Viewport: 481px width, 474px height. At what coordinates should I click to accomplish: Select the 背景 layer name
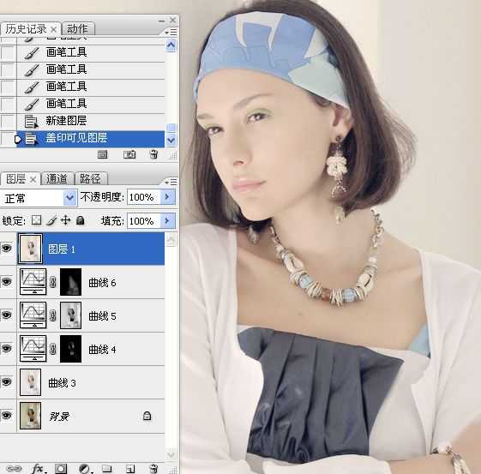click(59, 416)
